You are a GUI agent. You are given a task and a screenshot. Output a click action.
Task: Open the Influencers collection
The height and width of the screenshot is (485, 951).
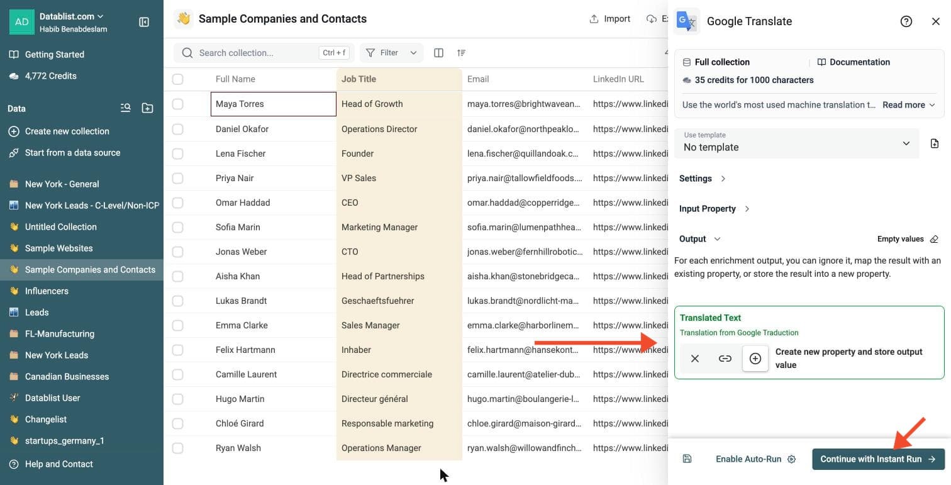47,291
